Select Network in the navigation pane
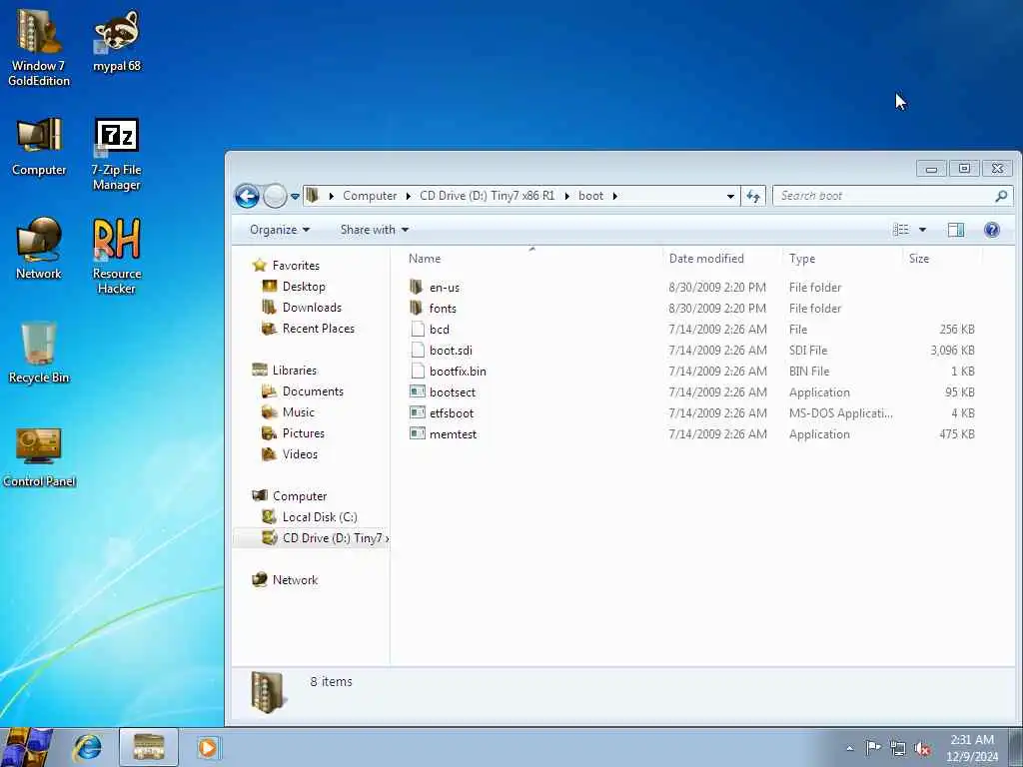Screen dimensions: 1023x767 (295, 580)
